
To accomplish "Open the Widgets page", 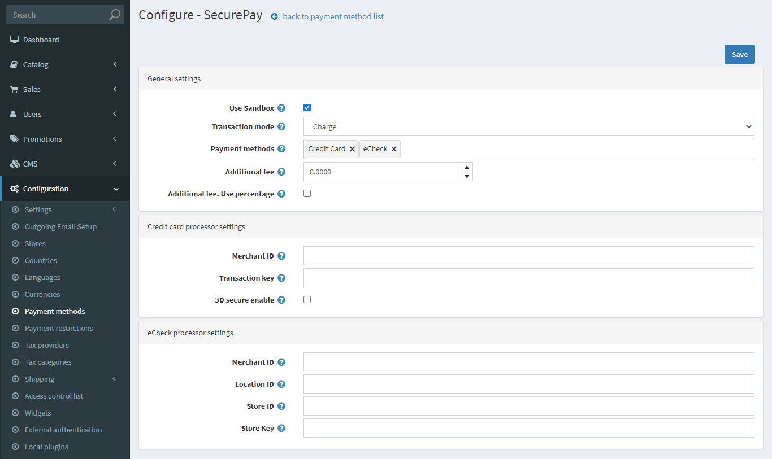I will point(38,413).
